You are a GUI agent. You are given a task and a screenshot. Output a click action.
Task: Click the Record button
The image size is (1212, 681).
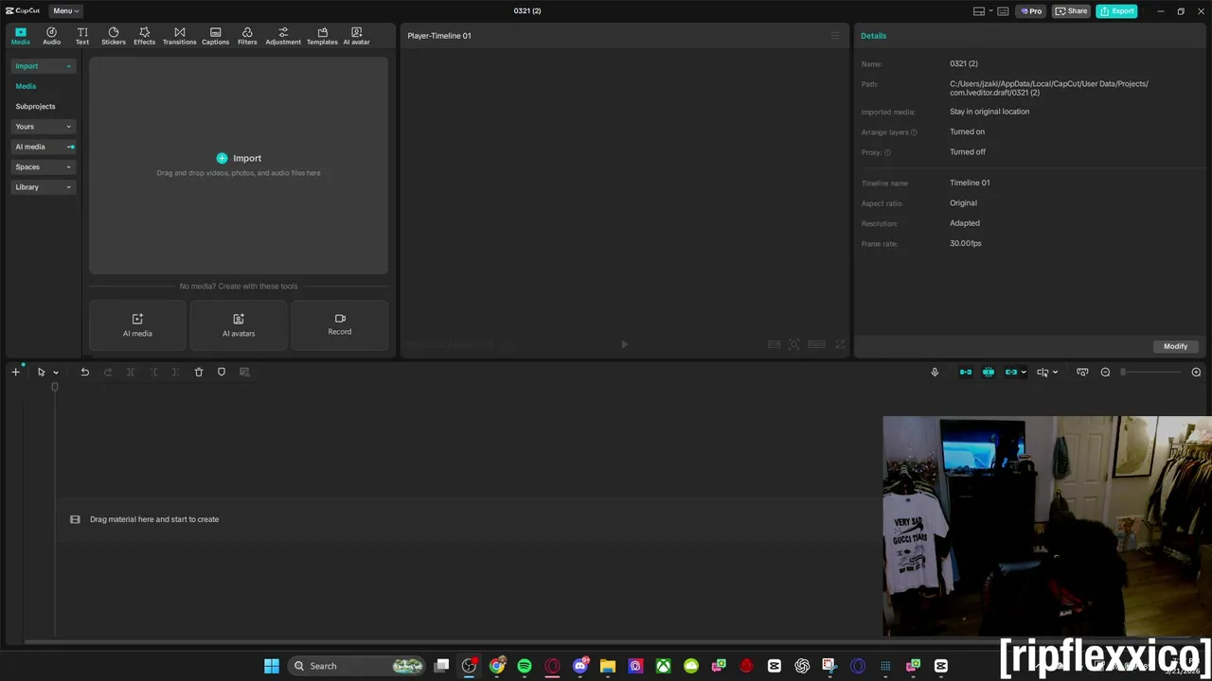(x=340, y=324)
